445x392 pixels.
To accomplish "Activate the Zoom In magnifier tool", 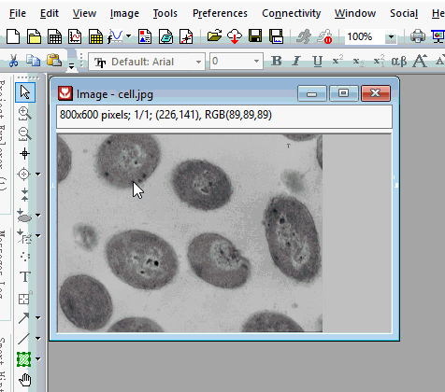I will tap(24, 113).
